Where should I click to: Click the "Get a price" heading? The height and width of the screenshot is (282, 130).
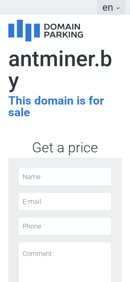65,148
